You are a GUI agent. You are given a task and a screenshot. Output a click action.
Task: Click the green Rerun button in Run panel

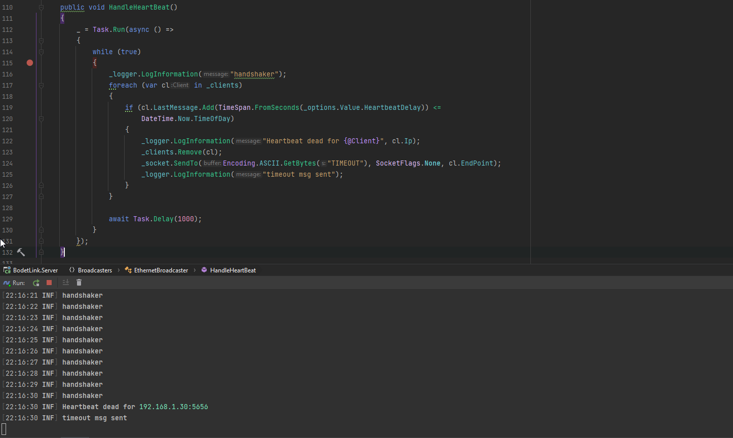pos(36,283)
